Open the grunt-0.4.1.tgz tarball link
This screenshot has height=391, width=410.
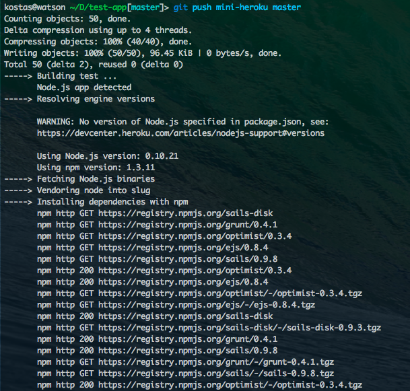coord(216,362)
